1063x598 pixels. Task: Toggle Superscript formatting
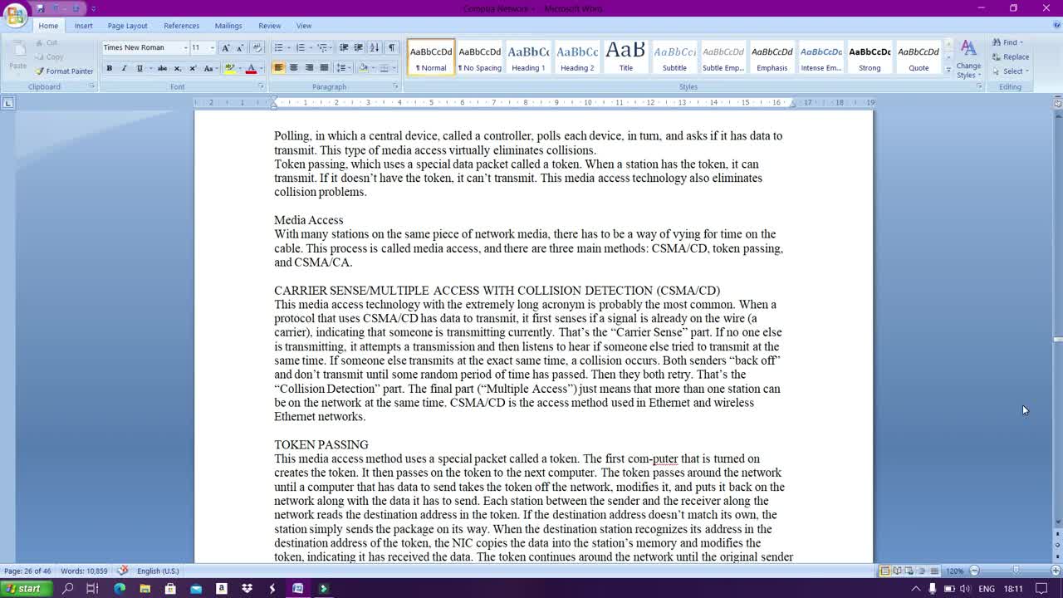tap(192, 68)
